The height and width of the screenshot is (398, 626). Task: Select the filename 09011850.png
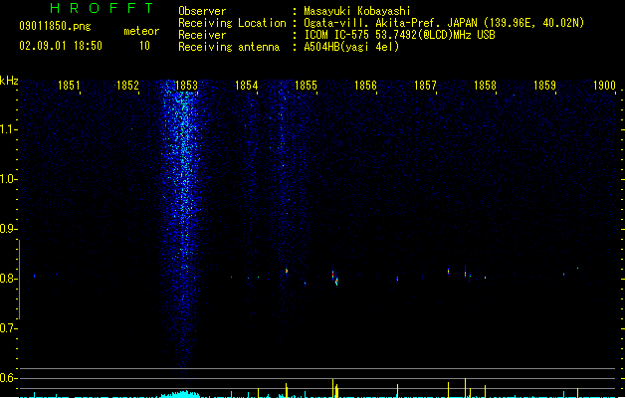pos(55,26)
